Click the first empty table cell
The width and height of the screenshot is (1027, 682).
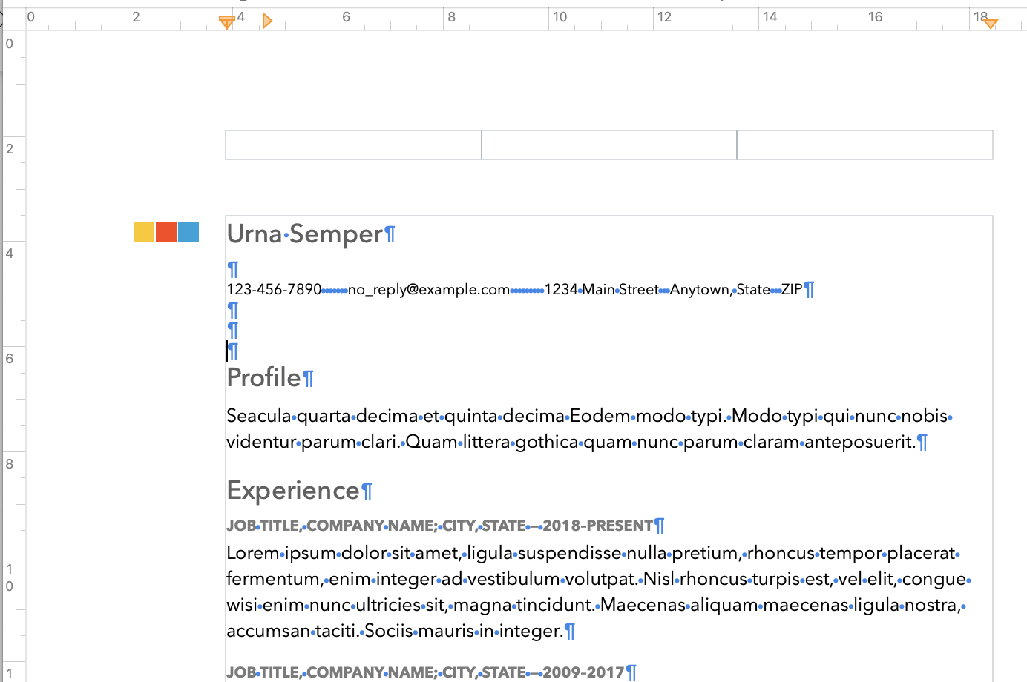click(x=353, y=145)
